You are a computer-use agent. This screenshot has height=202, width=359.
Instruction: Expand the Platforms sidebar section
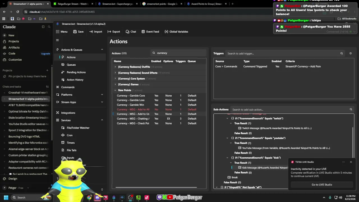click(x=102, y=95)
